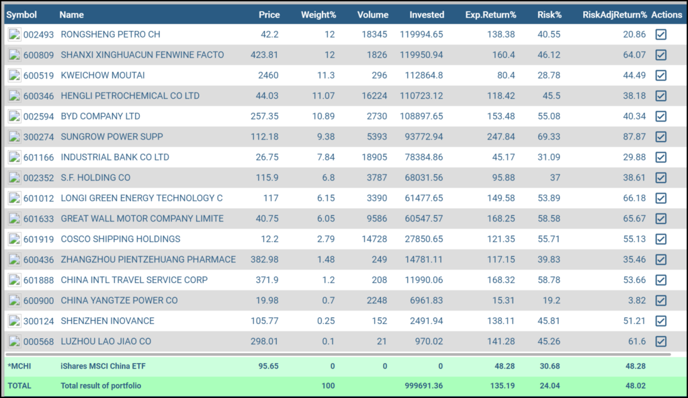
Task: Click the logo icon beside 601012
Action: [x=14, y=198]
